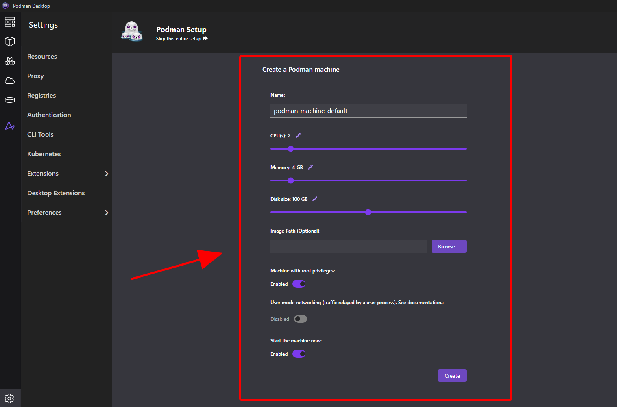
Task: Turn off Start the machine now toggle
Action: click(x=299, y=354)
